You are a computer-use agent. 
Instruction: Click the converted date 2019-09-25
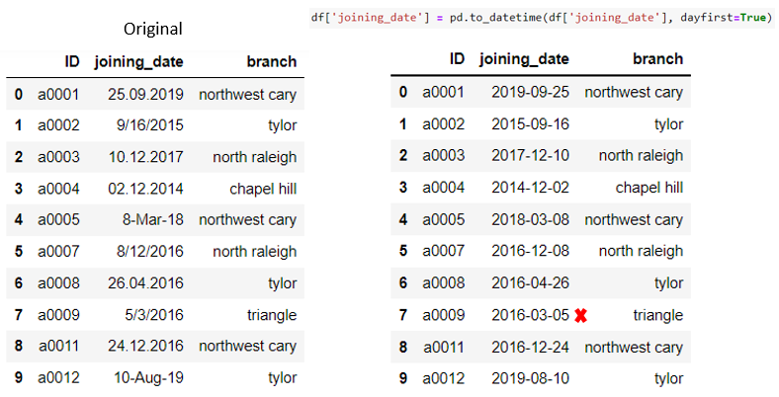pyautogui.click(x=530, y=92)
